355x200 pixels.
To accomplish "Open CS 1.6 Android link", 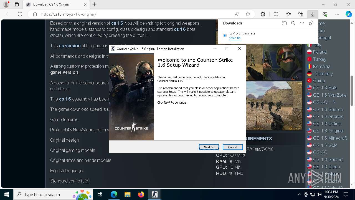I will [x=328, y=116].
